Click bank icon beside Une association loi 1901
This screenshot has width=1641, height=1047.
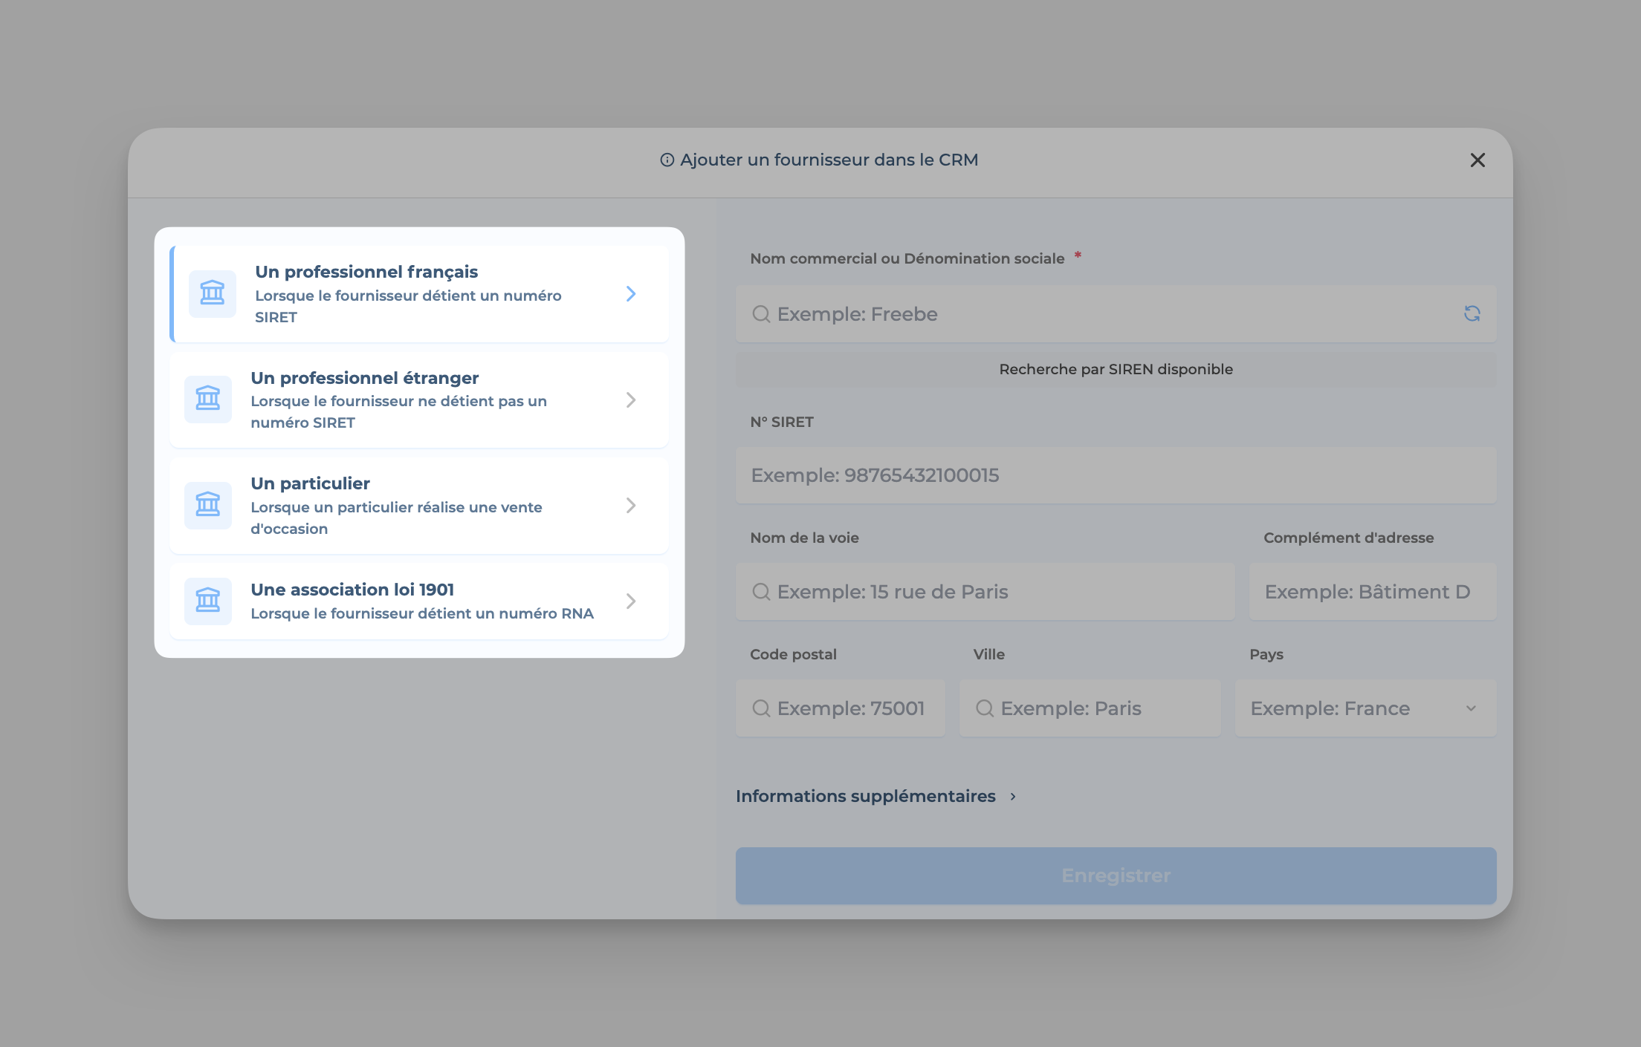[x=208, y=601]
